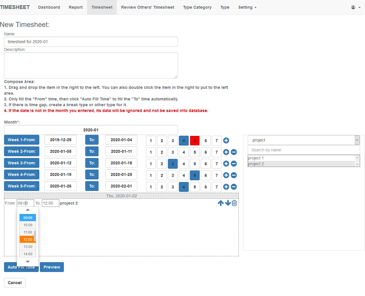Image resolution: width=365 pixels, height=296 pixels.
Task: Edit Week 4 start date 2020-01-19
Action: 61,174
